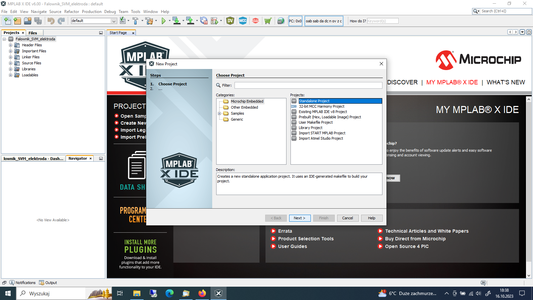Click the Windows Start button

click(x=8, y=293)
